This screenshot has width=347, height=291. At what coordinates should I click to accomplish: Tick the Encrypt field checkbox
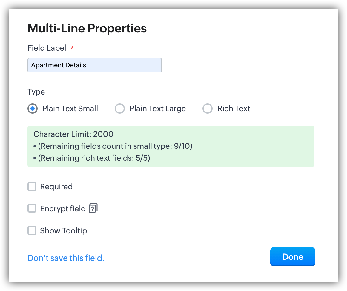point(32,208)
